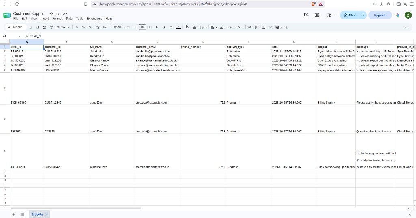Star the Customer Support document
This screenshot has width=416, height=218.
[52, 14]
